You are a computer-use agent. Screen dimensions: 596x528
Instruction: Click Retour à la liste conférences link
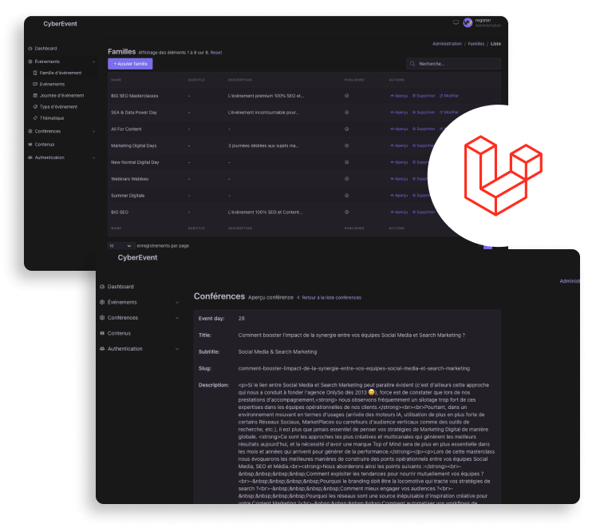[330, 298]
